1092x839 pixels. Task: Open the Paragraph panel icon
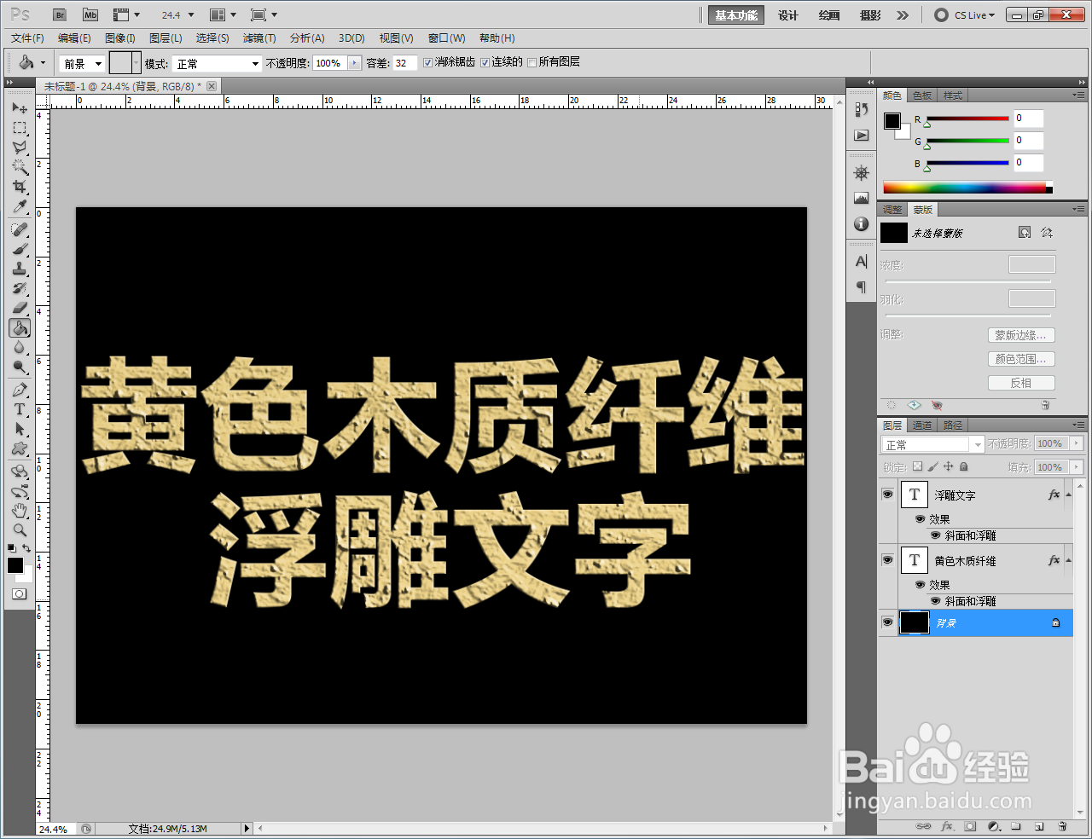pos(862,287)
